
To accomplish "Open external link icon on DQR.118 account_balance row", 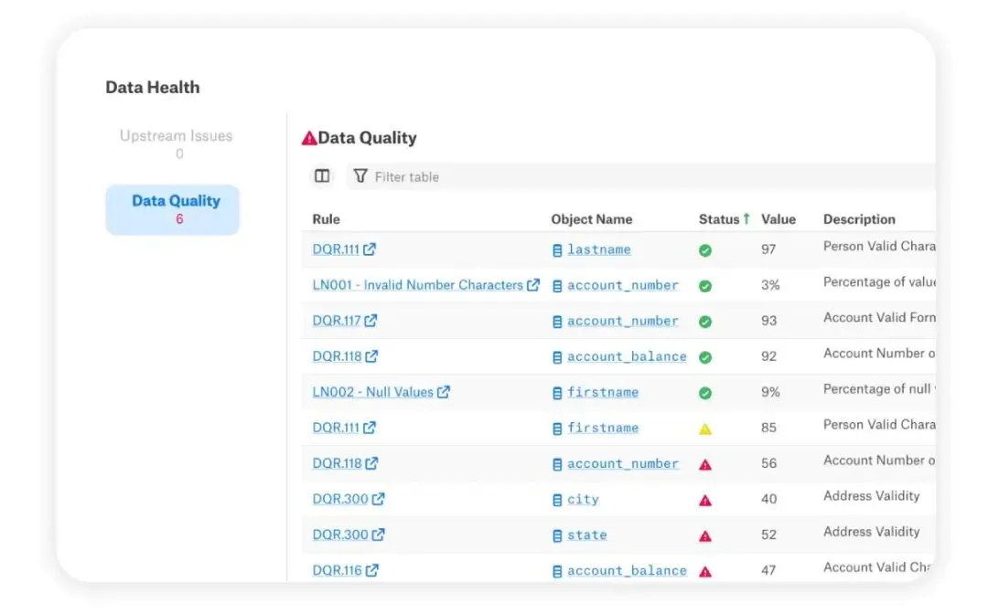I will tap(371, 356).
